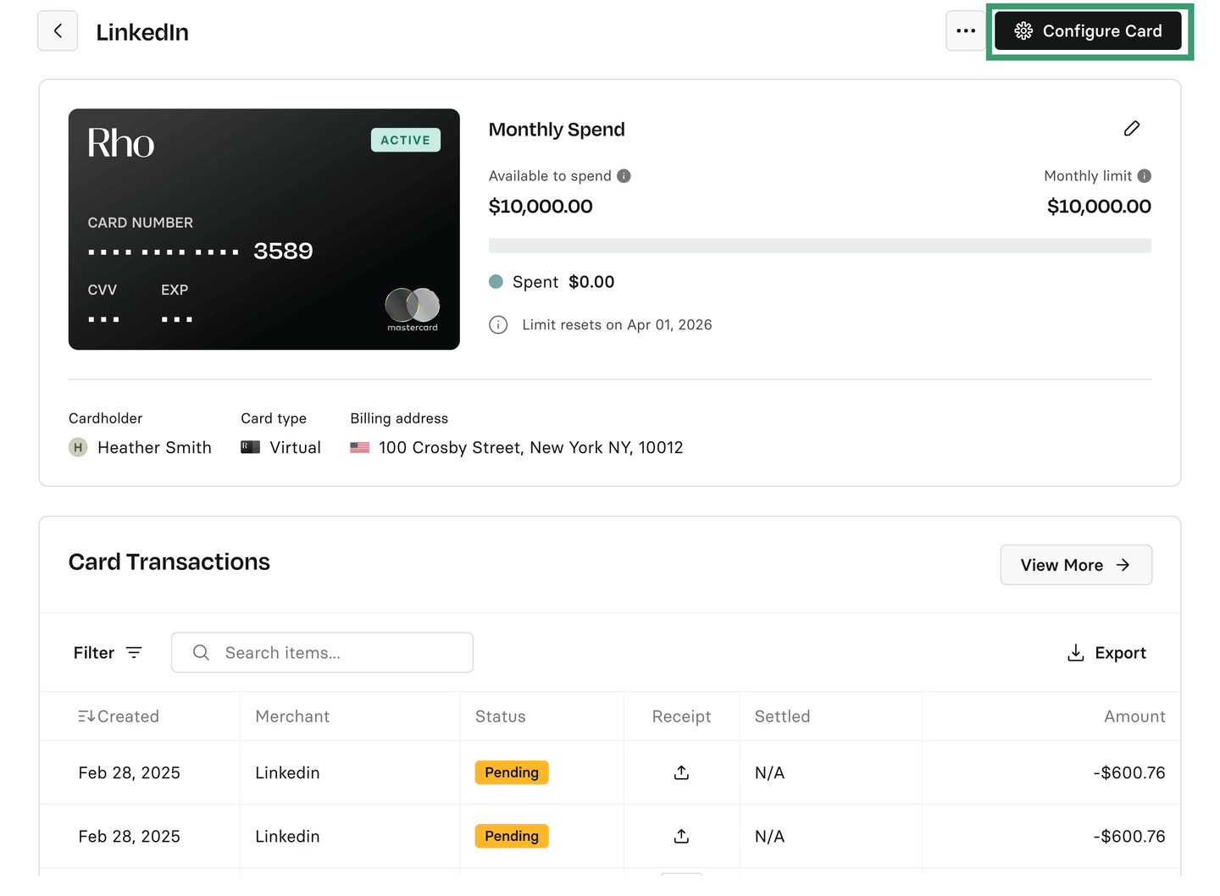This screenshot has width=1220, height=896.
Task: Click the Search items input field
Action: point(322,653)
